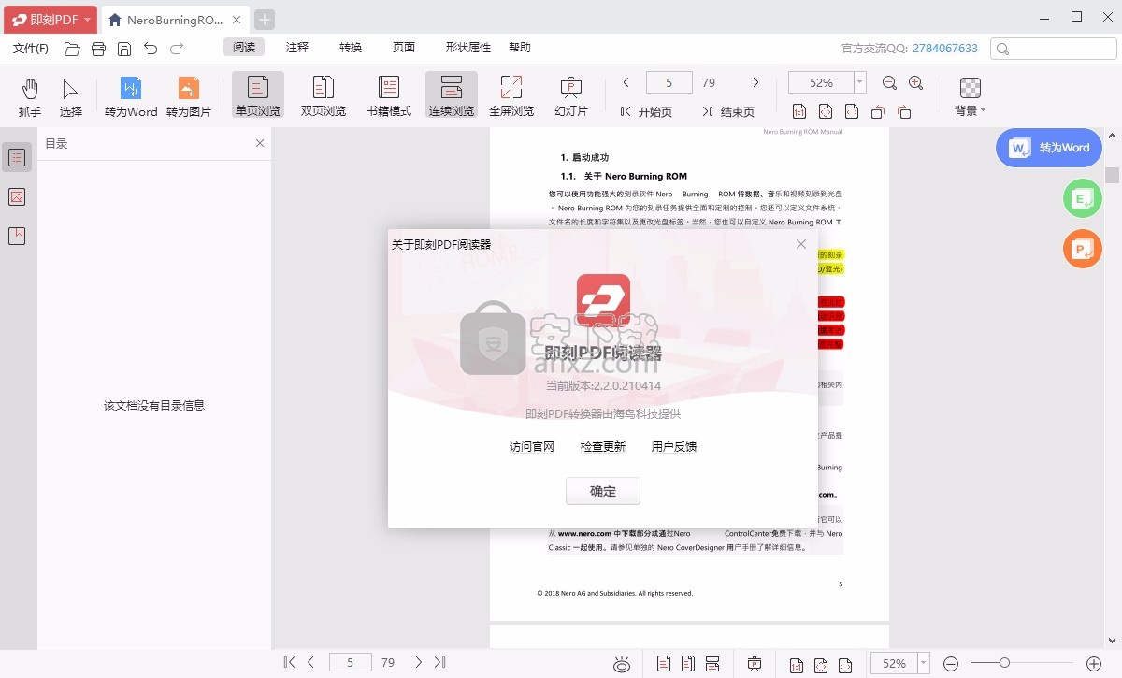Image resolution: width=1122 pixels, height=678 pixels.
Task: Click toolbar fit-width icon
Action: 852,111
